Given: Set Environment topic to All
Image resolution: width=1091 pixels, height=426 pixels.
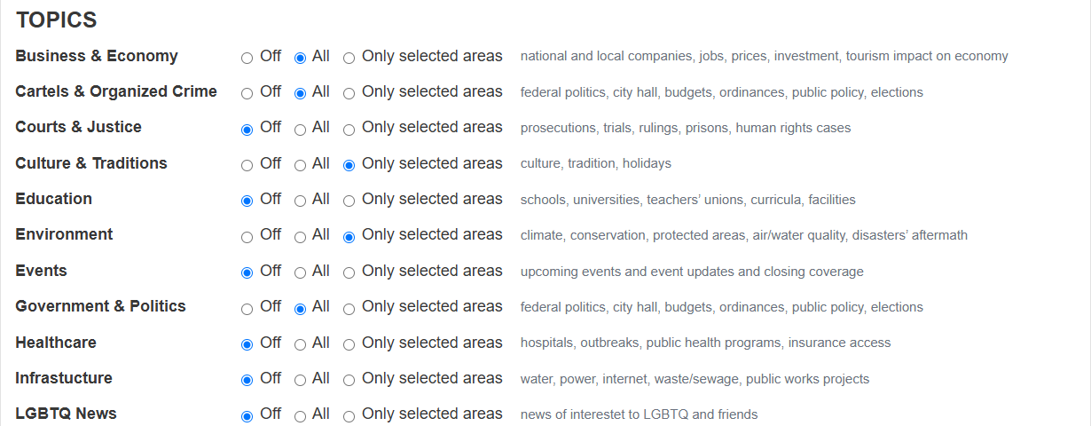Looking at the screenshot, I should 300,237.
